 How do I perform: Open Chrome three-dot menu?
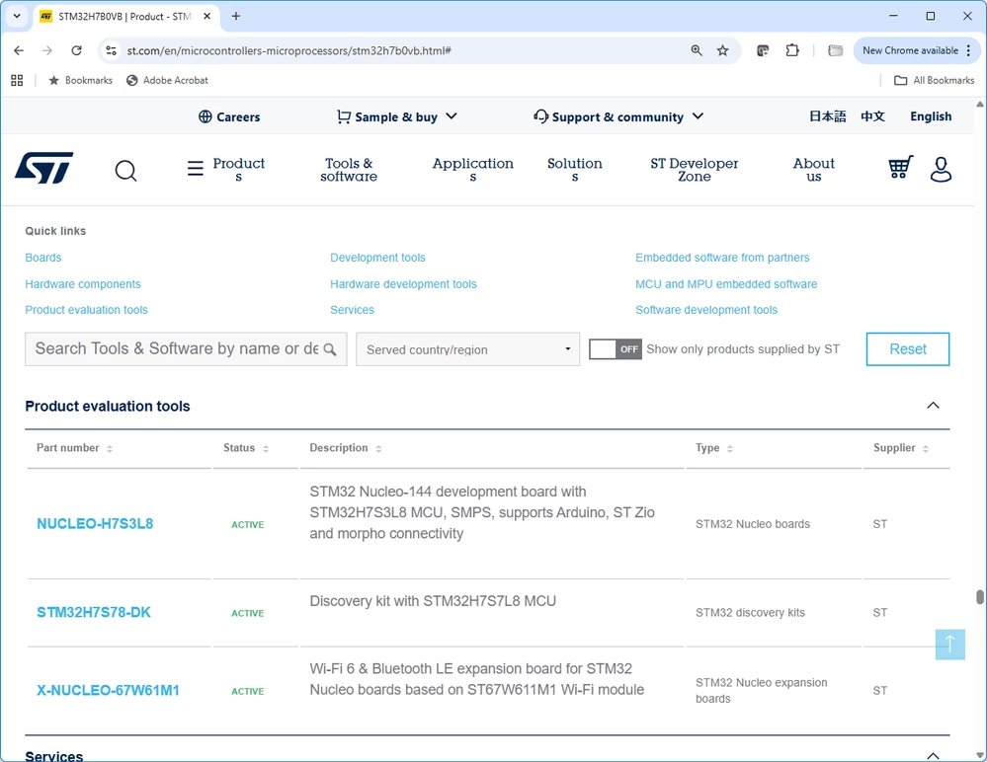969,50
